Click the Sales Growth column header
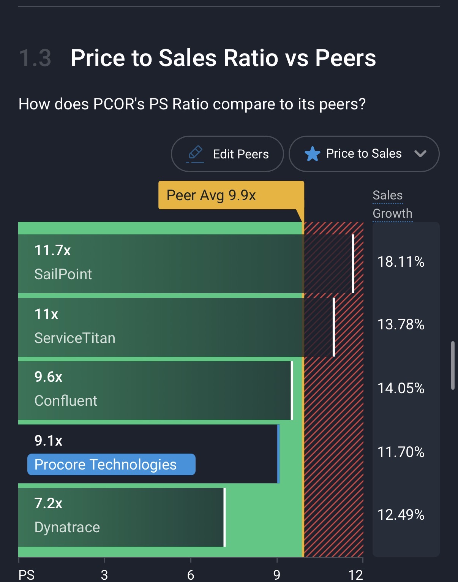Screen dimensions: 458x582 (392, 204)
